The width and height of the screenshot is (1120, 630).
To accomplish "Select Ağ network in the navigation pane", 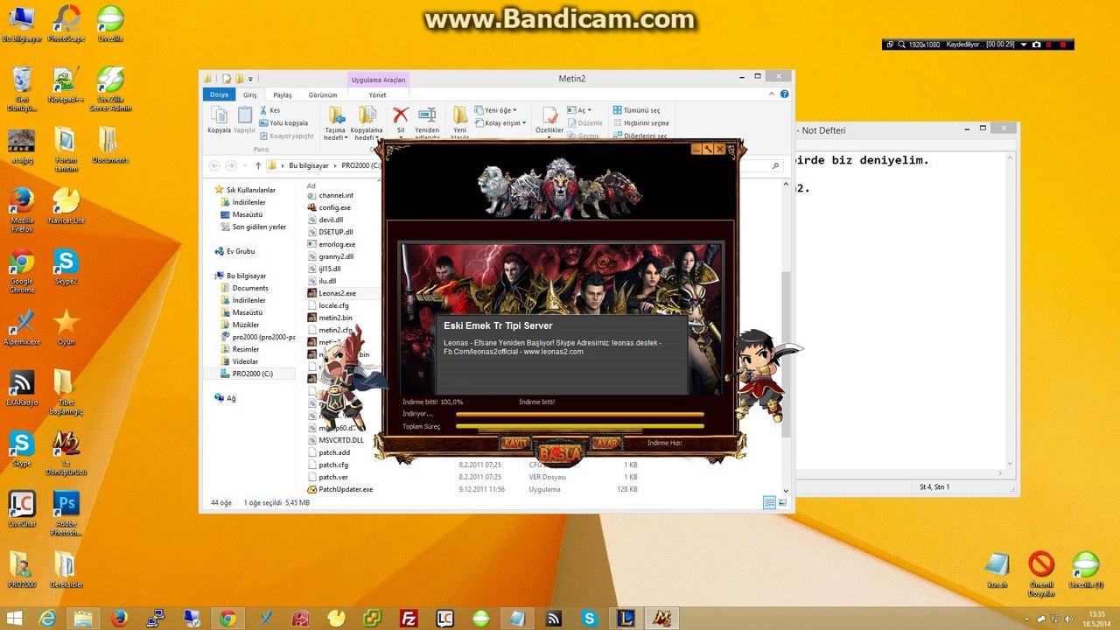I will point(225,398).
